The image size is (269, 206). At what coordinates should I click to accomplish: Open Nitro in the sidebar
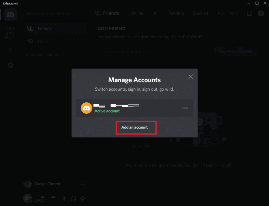43,41
